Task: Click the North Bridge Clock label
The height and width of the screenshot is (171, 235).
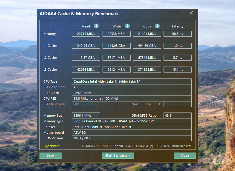Action: point(146,104)
